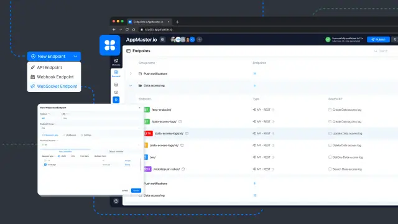Add collaborator with the plus avatar button
This screenshot has width=398, height=224.
[x=200, y=40]
